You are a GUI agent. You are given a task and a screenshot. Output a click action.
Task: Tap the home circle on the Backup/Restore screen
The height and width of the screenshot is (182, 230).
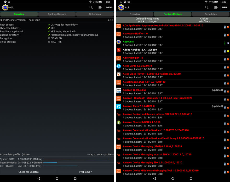(173, 179)
